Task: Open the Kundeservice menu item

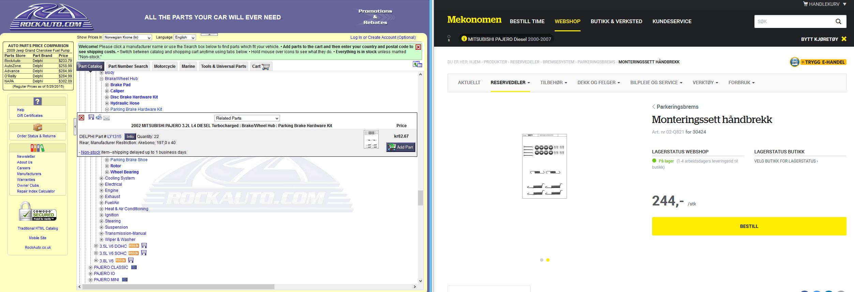Action: [672, 21]
